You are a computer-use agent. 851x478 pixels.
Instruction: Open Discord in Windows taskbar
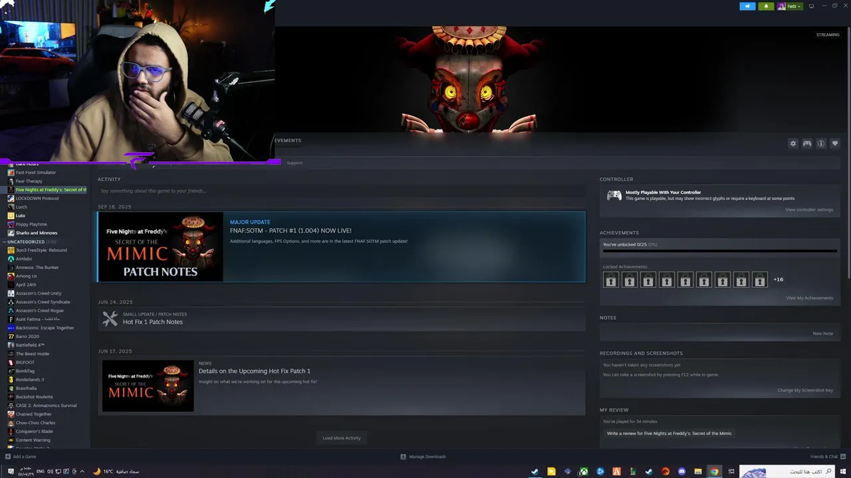681,471
